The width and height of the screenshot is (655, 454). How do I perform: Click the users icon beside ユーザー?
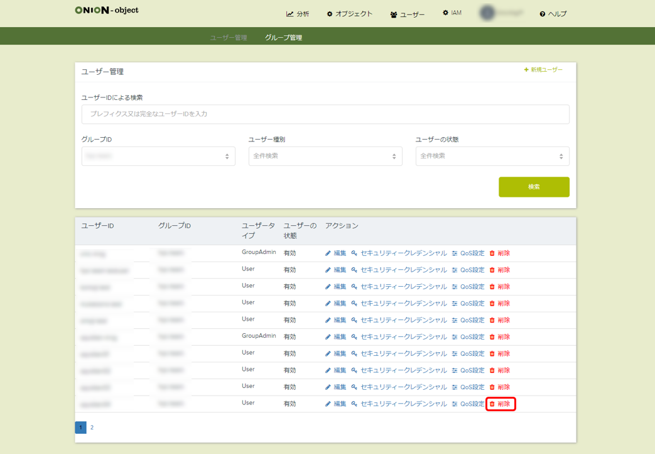(393, 14)
